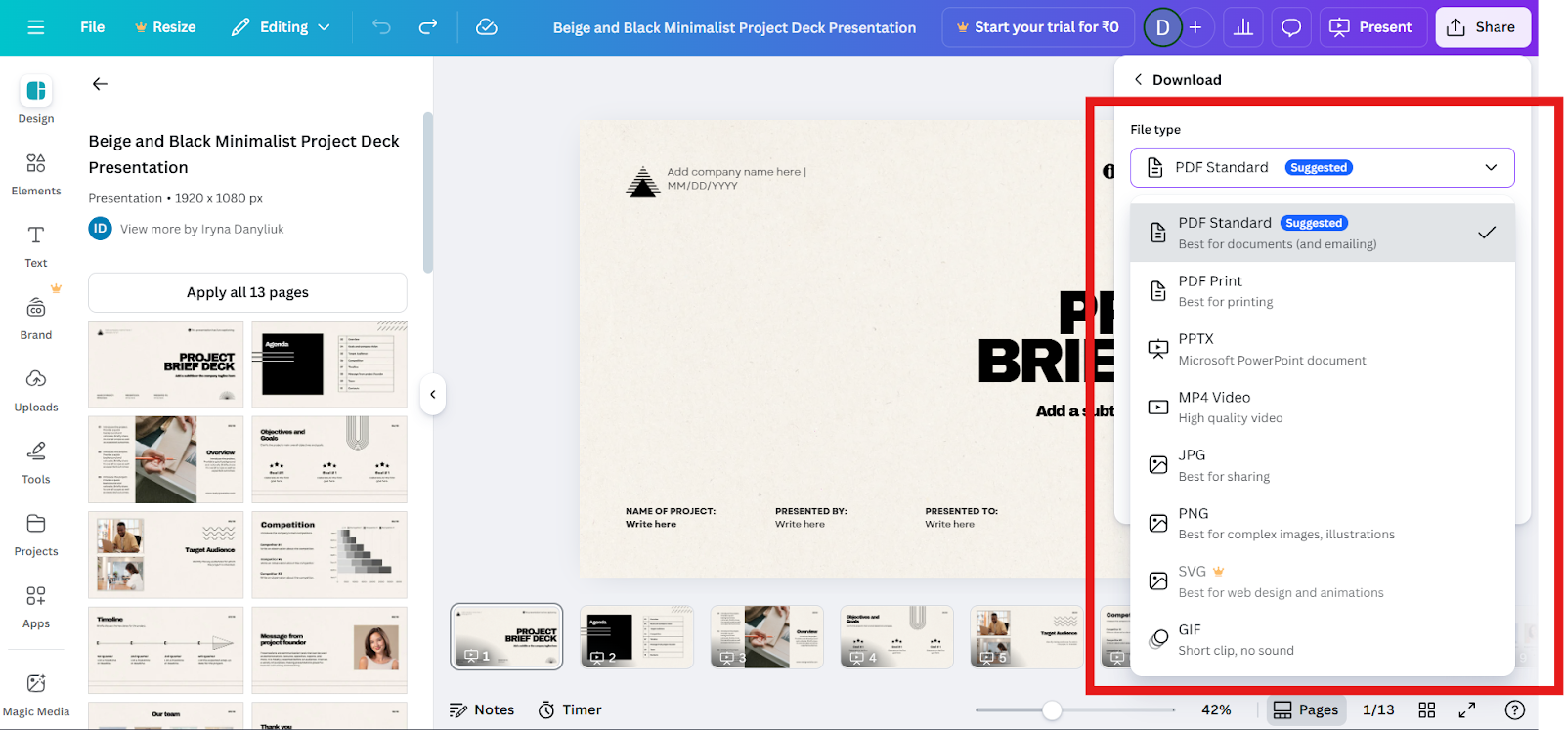The width and height of the screenshot is (1564, 730).
Task: Expand the PDF Standard file type dropdown
Action: [1323, 167]
